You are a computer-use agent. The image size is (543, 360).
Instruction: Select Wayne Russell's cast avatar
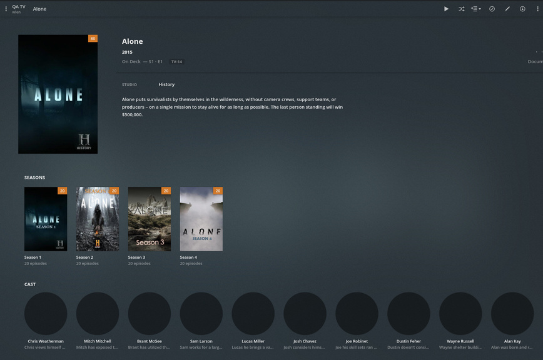(460, 314)
